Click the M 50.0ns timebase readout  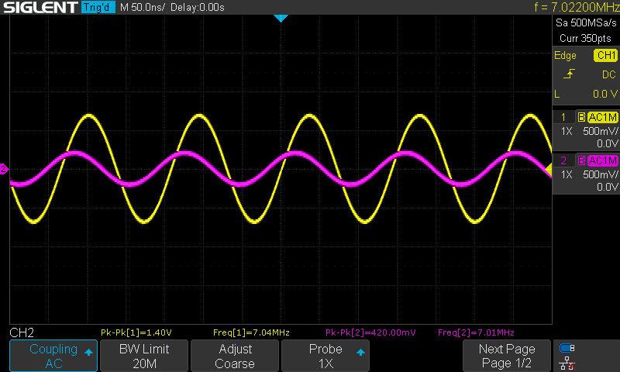(143, 7)
